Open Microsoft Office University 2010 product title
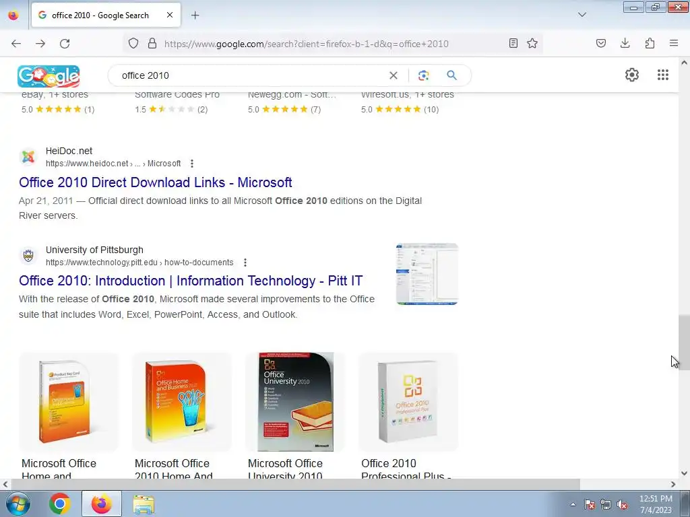Image resolution: width=690 pixels, height=517 pixels. tap(285, 469)
